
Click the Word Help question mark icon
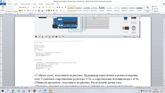pos(164,4)
